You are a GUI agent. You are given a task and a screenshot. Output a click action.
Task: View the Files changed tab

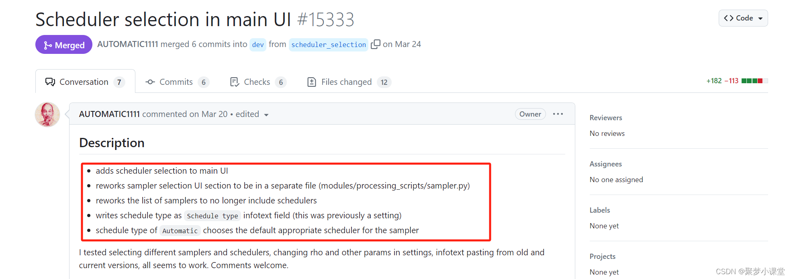[348, 82]
